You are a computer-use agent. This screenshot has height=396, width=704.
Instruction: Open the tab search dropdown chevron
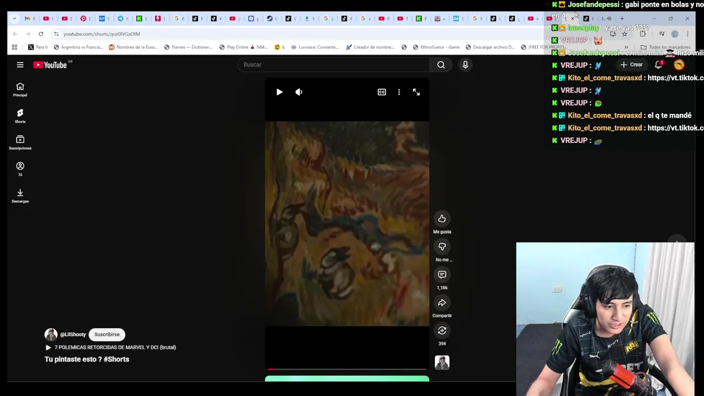pos(14,19)
